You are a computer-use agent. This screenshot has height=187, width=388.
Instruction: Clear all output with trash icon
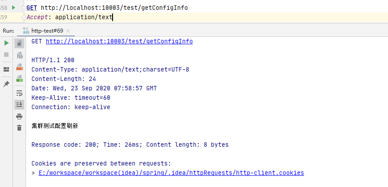coord(19,128)
